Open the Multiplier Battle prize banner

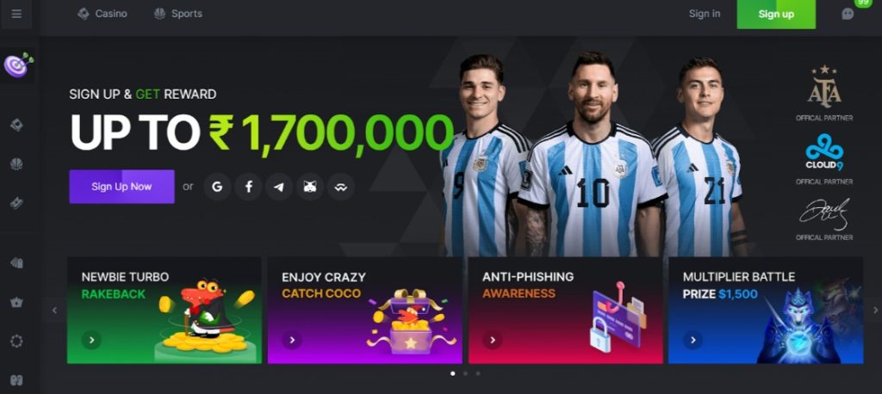[766, 311]
